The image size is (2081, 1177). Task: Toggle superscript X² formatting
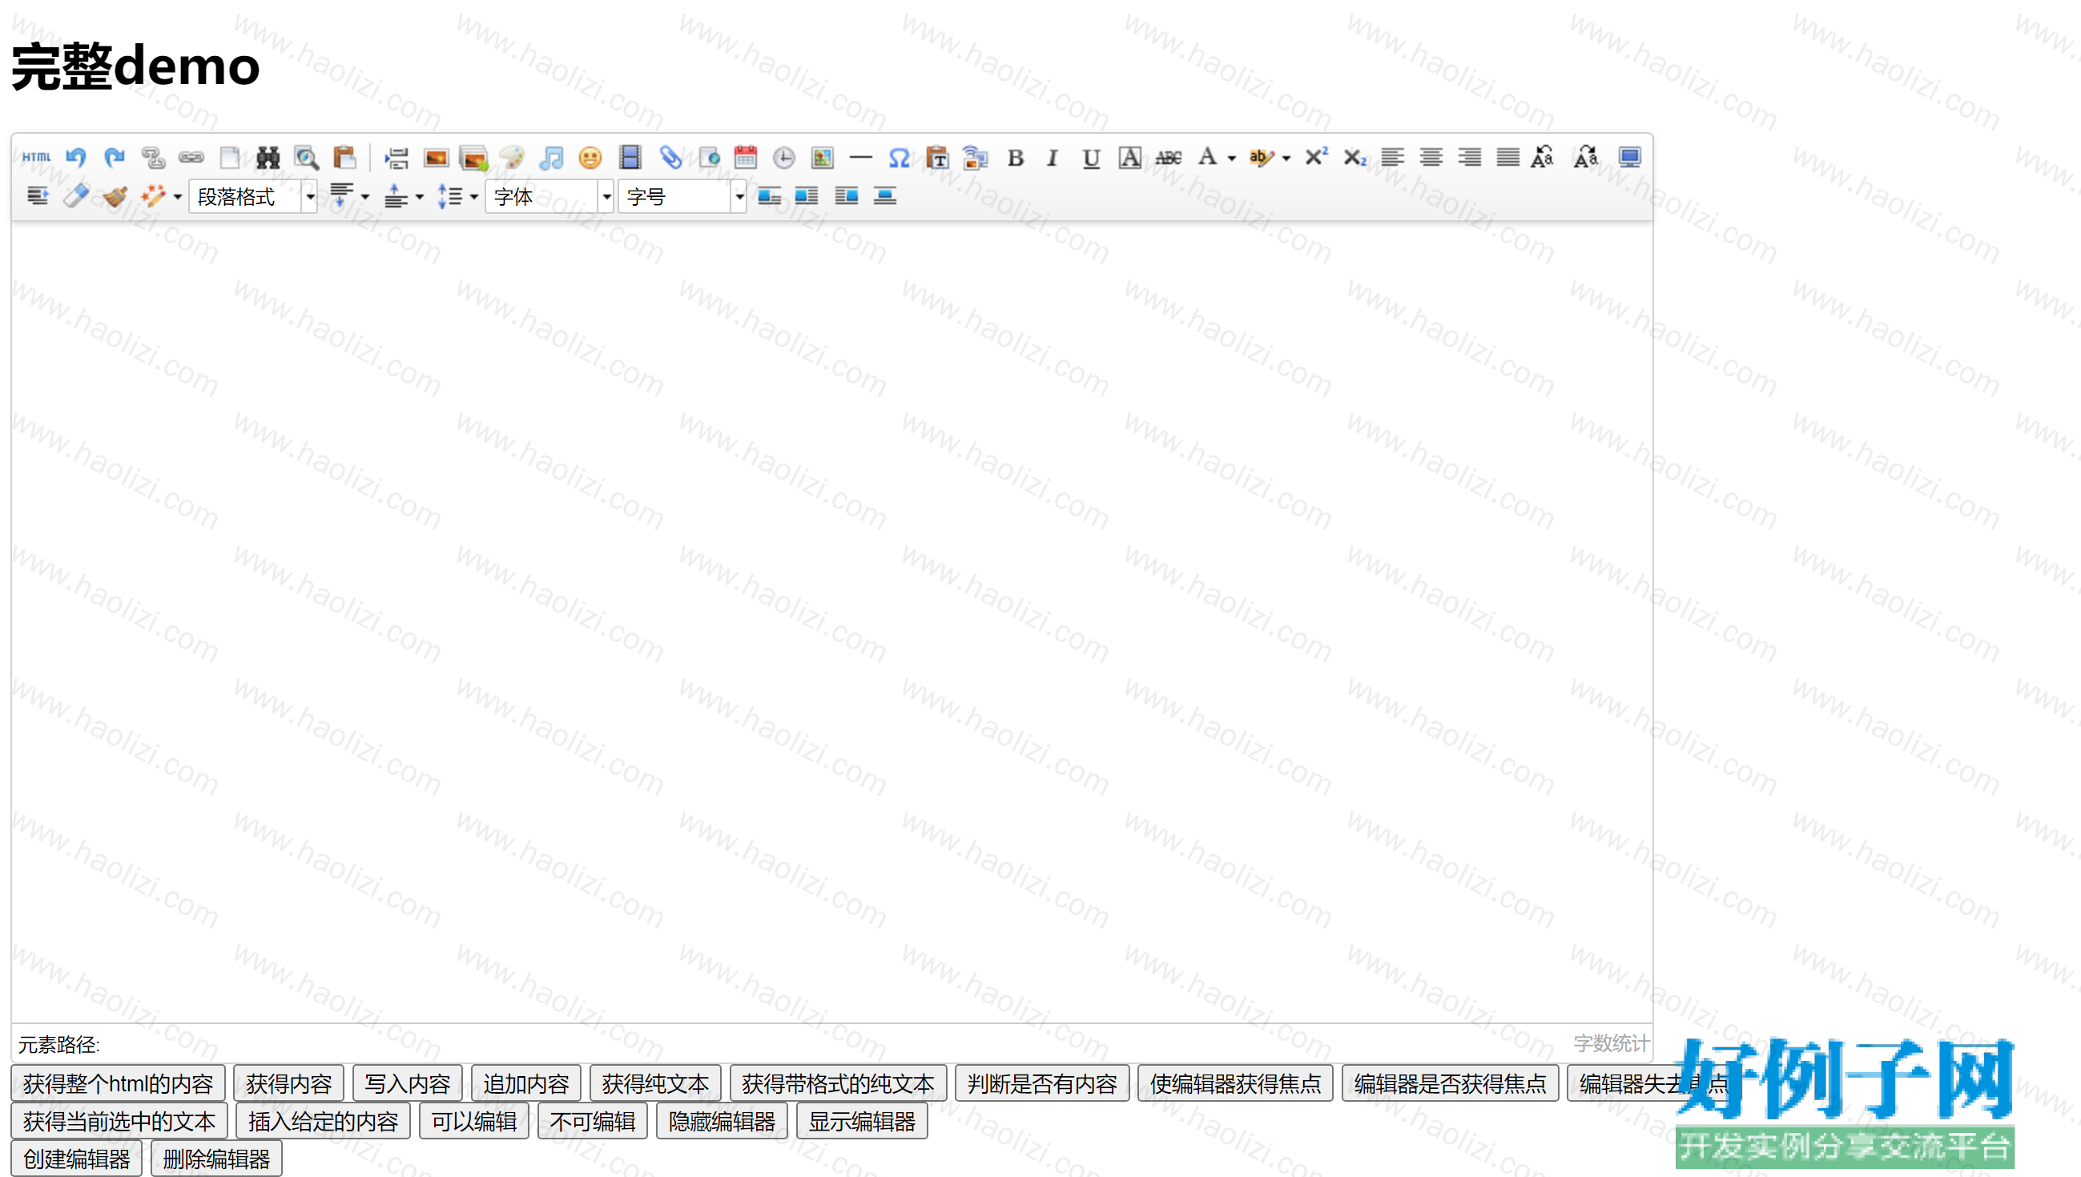[1316, 157]
